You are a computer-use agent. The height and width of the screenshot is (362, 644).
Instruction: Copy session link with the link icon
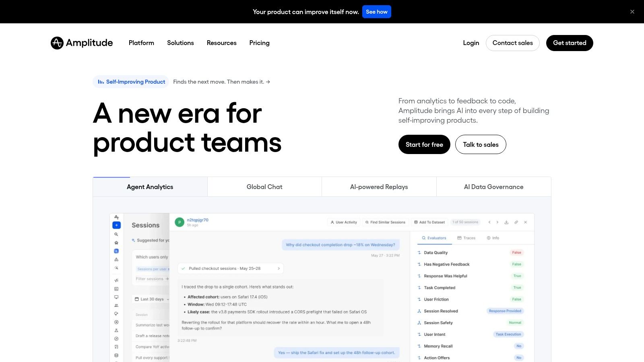516,222
